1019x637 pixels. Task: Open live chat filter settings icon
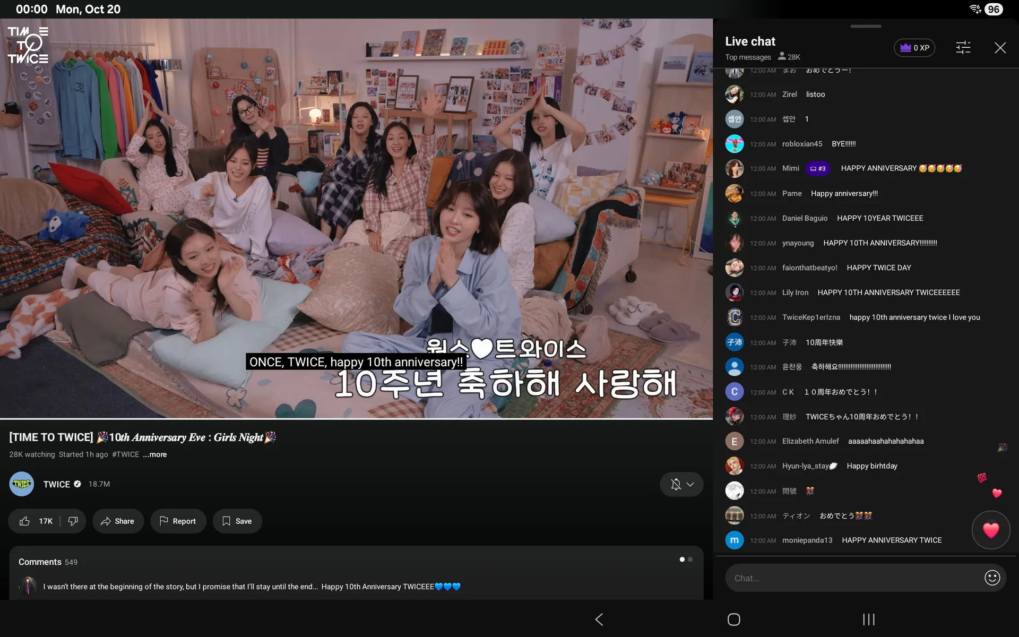pyautogui.click(x=963, y=48)
